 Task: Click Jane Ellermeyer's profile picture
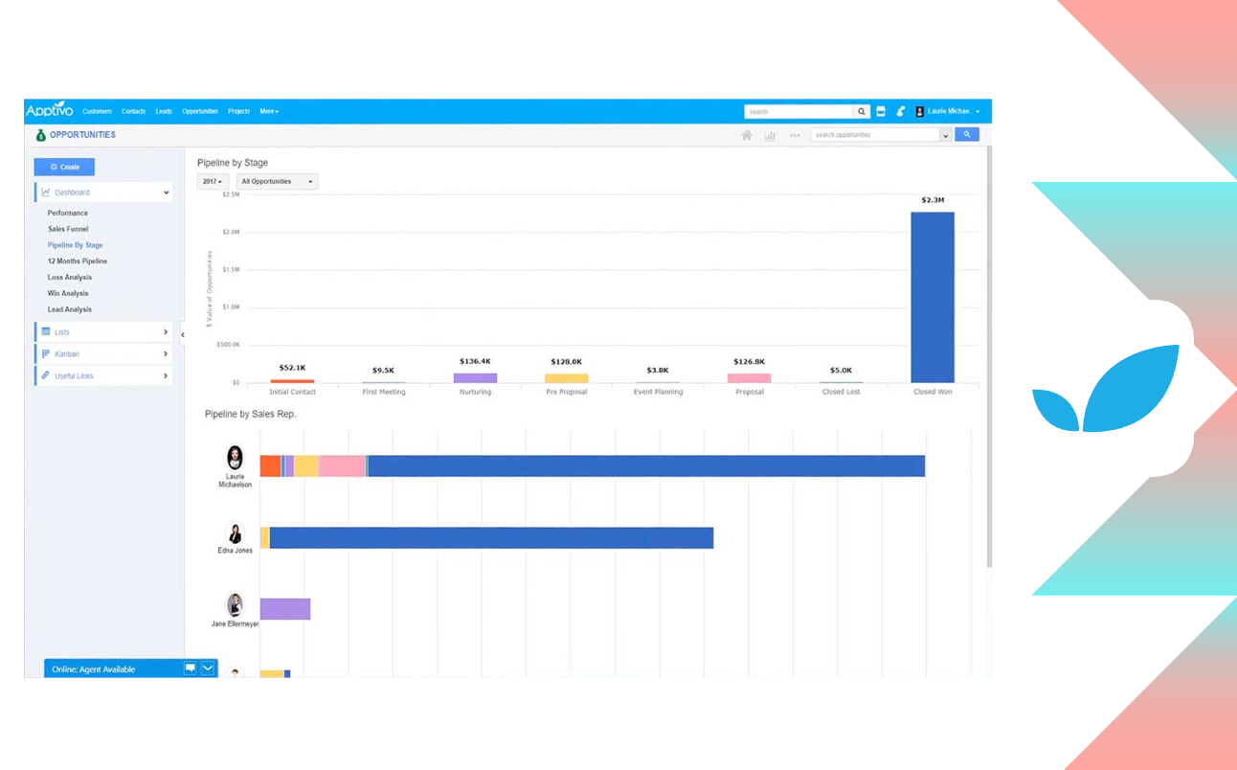(235, 605)
